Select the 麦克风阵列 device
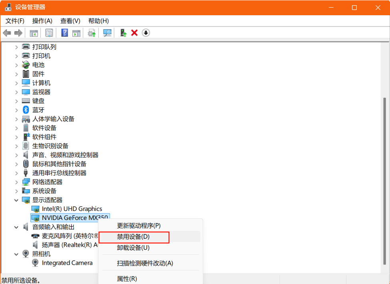Screen dimensions: 390x284 click(70, 236)
